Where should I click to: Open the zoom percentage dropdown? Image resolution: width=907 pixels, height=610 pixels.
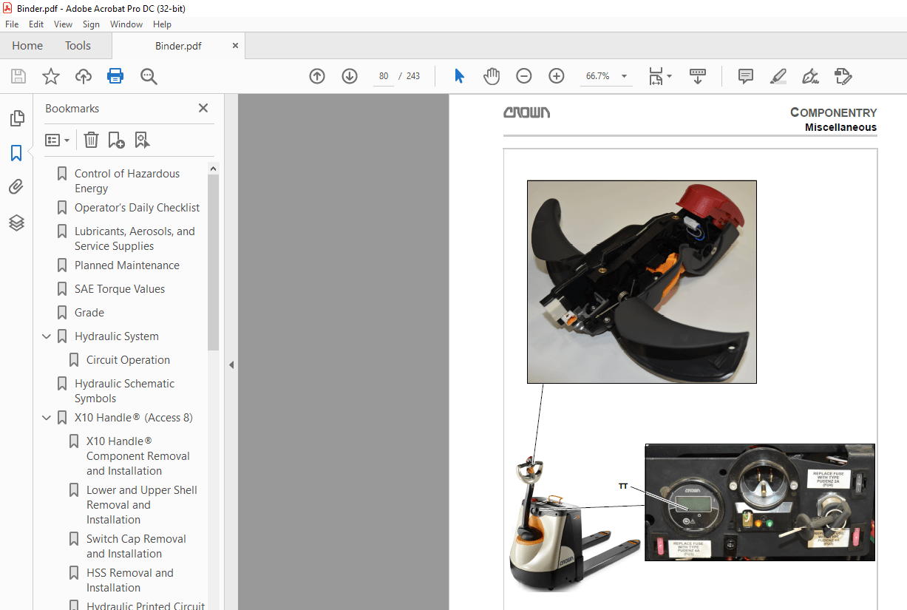coord(624,76)
